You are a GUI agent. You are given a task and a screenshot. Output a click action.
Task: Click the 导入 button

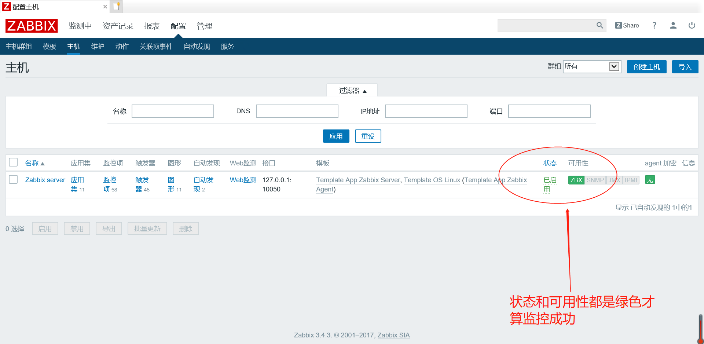685,67
